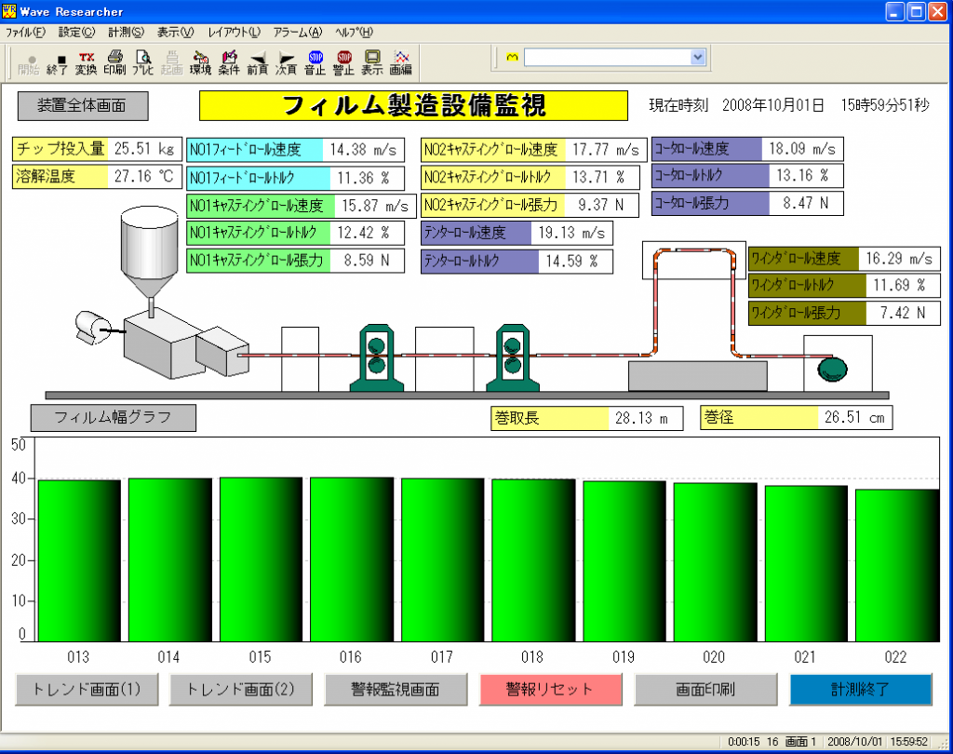This screenshot has width=953, height=754.
Task: Click the テンターロール速度 value 19.13 m/s
Action: (572, 233)
